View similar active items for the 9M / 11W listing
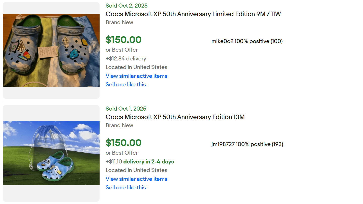 click(x=136, y=76)
